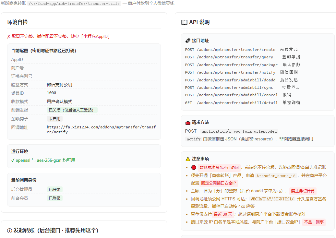Click the book icon beside API 说明

184,22
